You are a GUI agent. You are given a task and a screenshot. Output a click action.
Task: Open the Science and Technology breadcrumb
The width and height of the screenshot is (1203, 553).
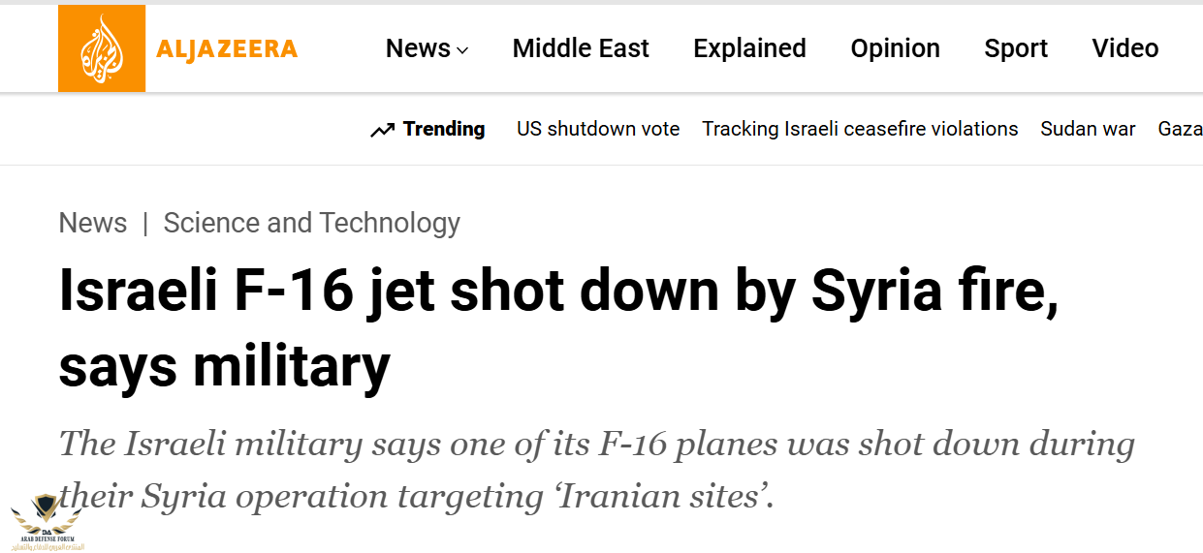[x=311, y=223]
